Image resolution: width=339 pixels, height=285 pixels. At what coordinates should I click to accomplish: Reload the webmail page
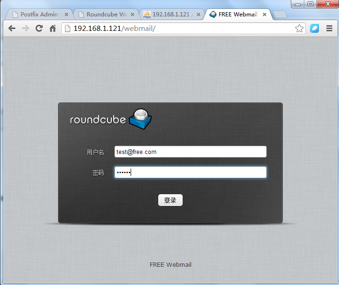[39, 28]
